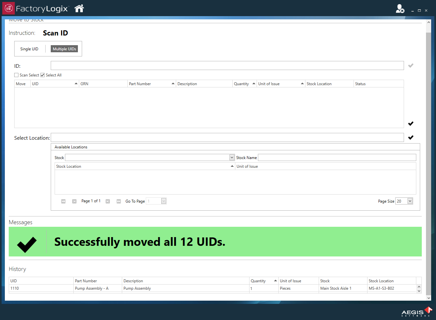436x320 pixels.
Task: Sort history by the Quantity column
Action: 258,281
